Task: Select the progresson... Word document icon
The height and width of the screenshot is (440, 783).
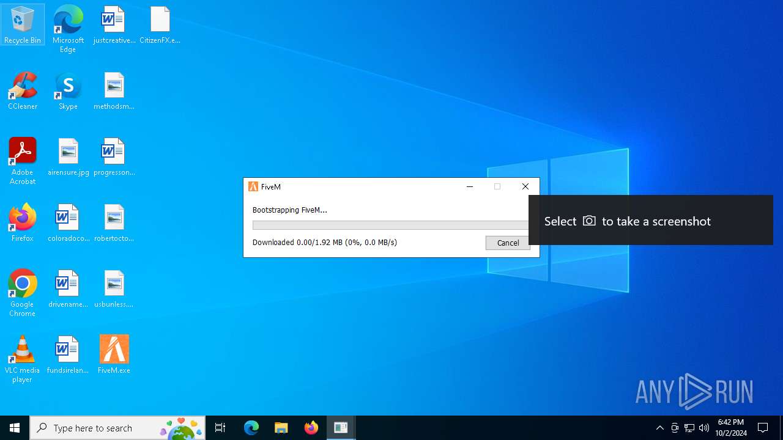Action: pyautogui.click(x=114, y=157)
